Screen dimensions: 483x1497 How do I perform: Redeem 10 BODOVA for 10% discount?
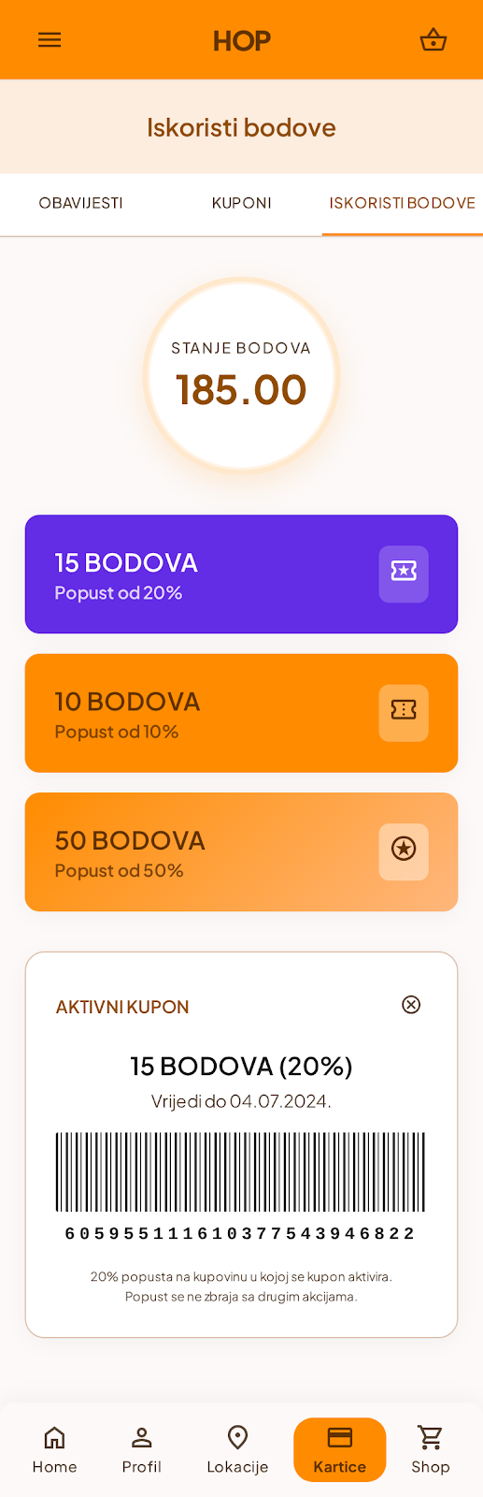point(241,713)
